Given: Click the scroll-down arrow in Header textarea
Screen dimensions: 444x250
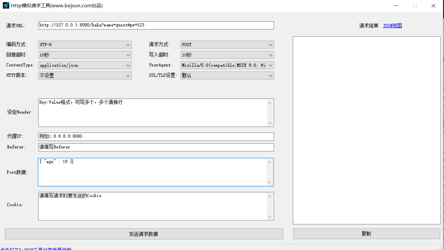Looking at the screenshot, I should coord(270,123).
